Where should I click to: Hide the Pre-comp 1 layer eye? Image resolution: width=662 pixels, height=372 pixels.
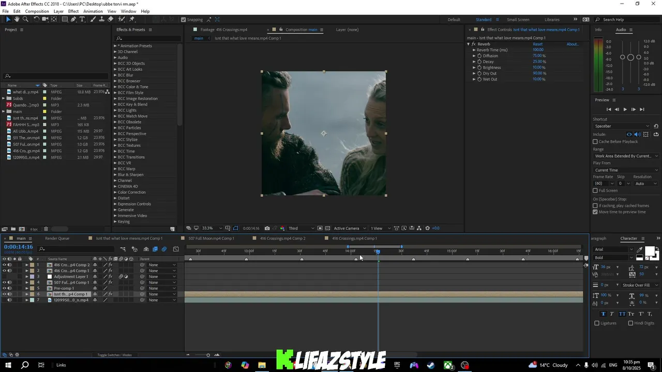pos(4,288)
